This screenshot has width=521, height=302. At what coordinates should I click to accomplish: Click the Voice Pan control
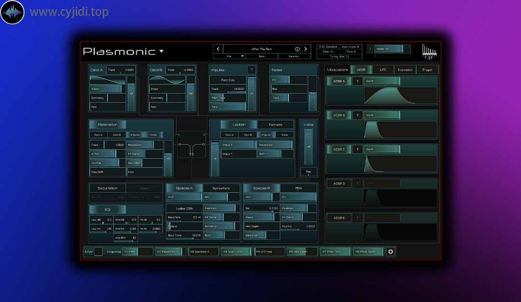point(308,172)
